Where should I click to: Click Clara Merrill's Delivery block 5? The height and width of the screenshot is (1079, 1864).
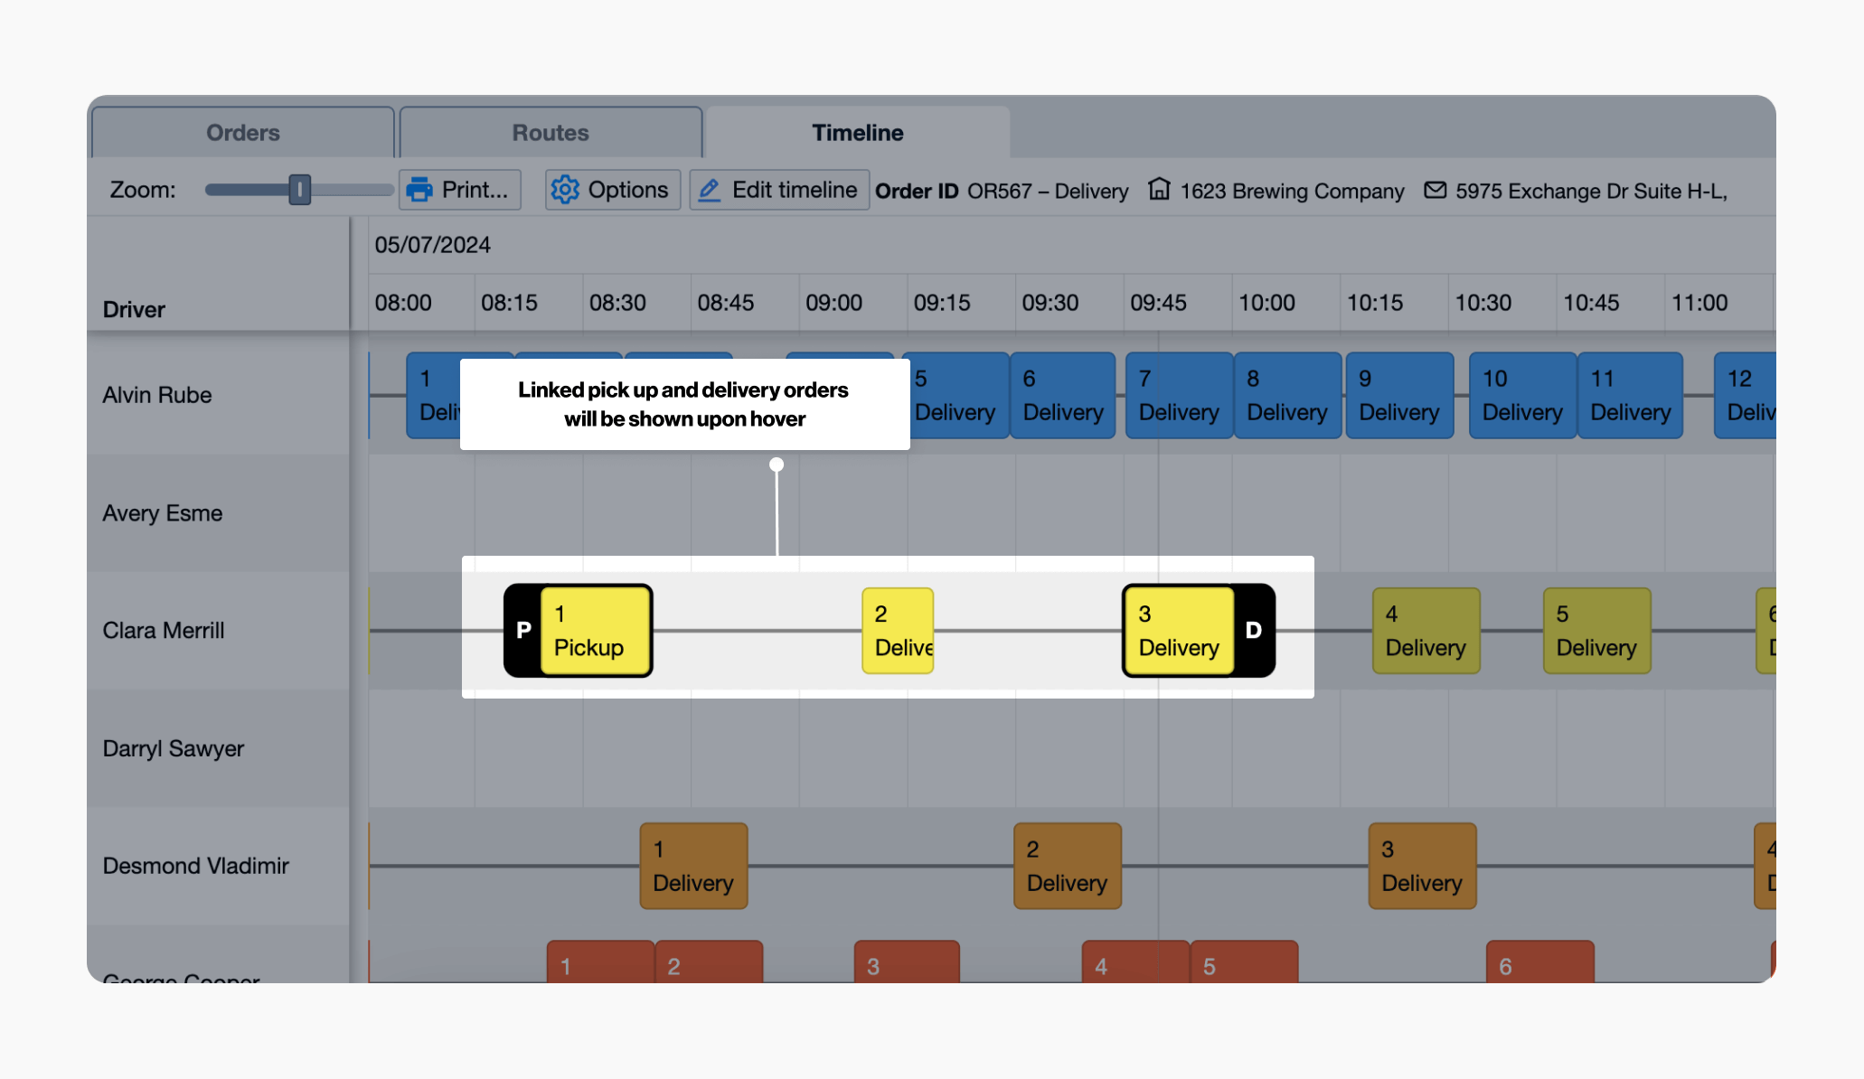(1596, 631)
